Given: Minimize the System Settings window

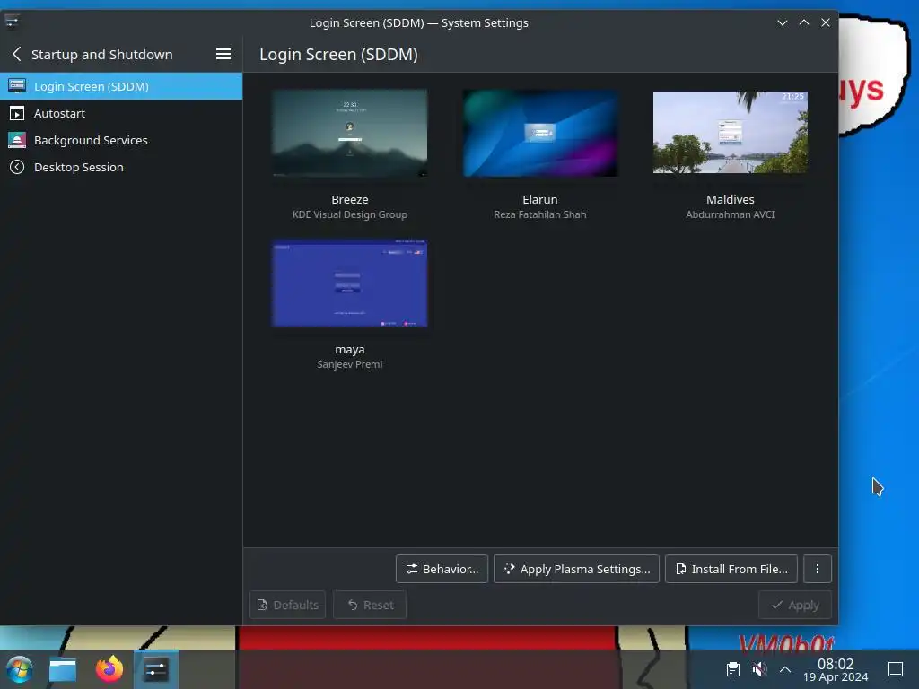Looking at the screenshot, I should point(782,22).
